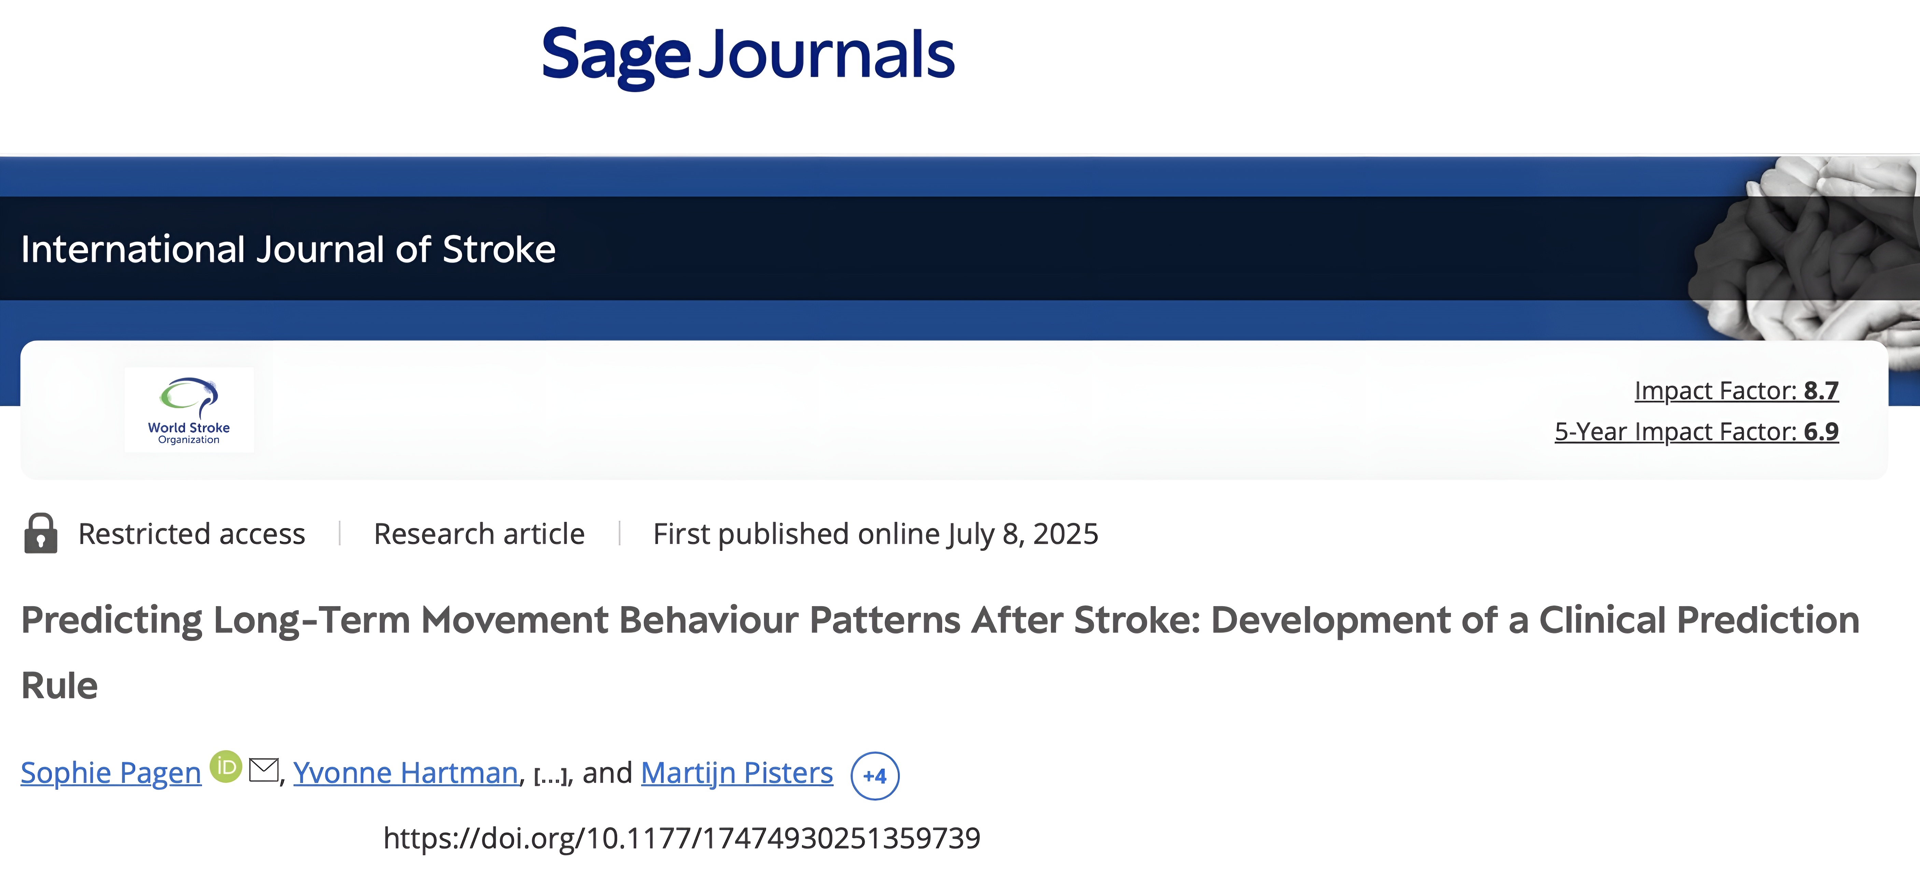Open author Martijn Pisters' link

pyautogui.click(x=736, y=773)
